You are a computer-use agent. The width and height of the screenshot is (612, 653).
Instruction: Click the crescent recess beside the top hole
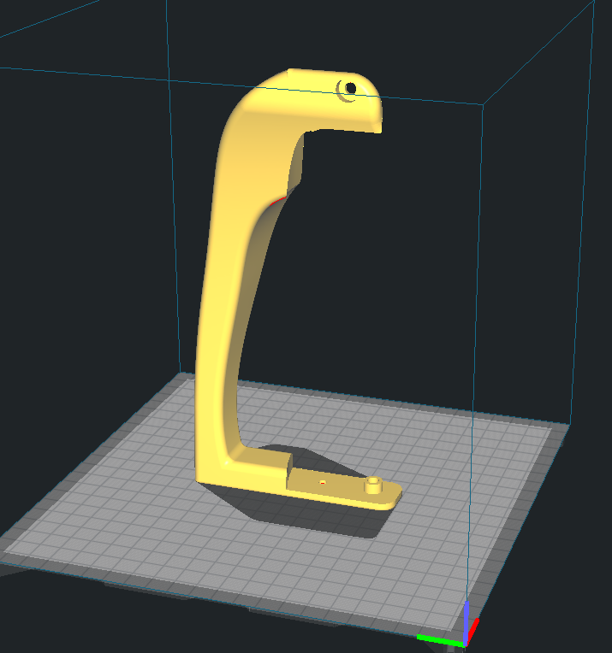coord(343,92)
